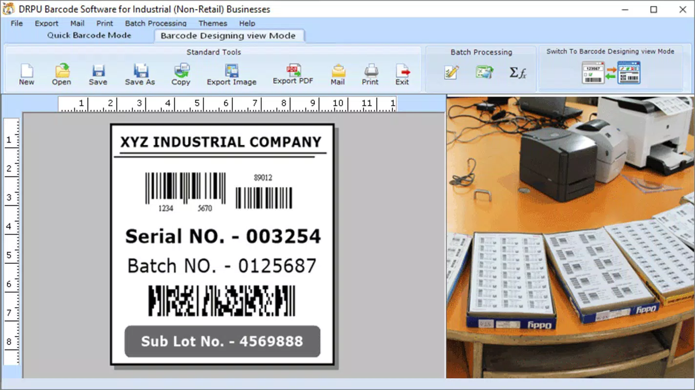Open the Export menu
695x390 pixels.
click(x=46, y=23)
